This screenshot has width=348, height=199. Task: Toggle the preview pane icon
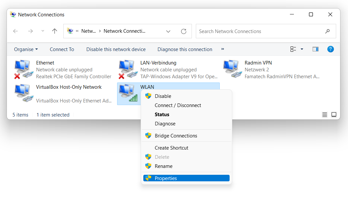(316, 49)
